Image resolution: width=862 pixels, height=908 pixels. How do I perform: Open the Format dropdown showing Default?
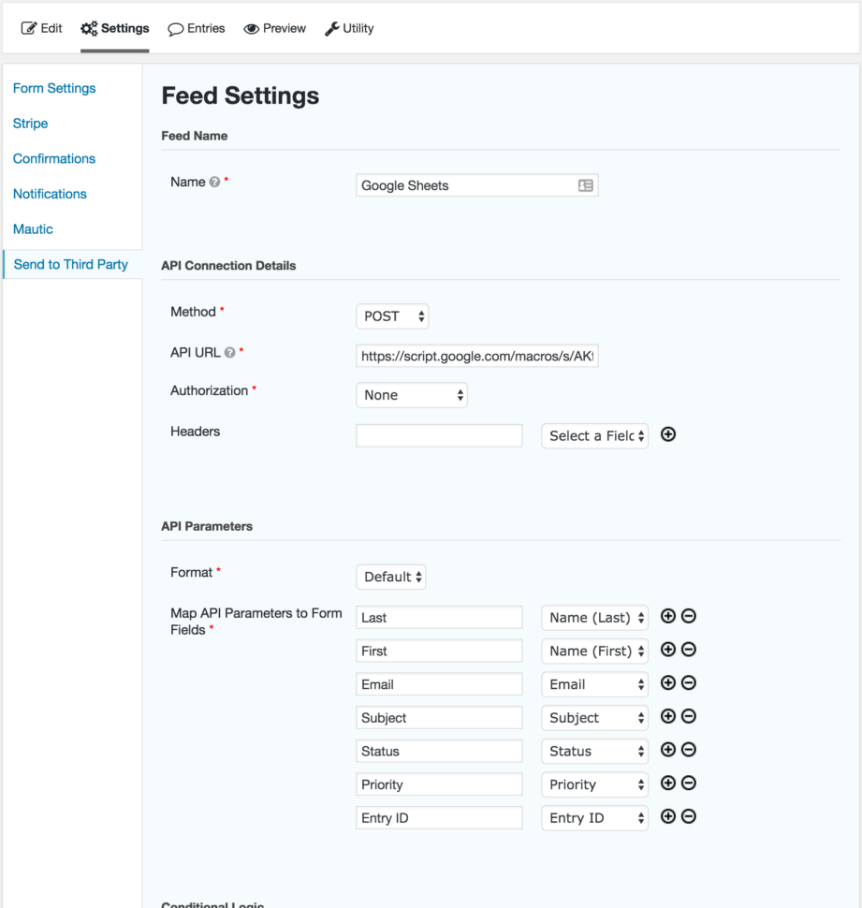(x=391, y=577)
